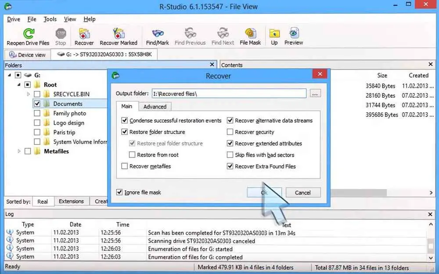
Task: Click the info icon of the 'Scanning drive' canceled log row
Action: (x=10, y=240)
